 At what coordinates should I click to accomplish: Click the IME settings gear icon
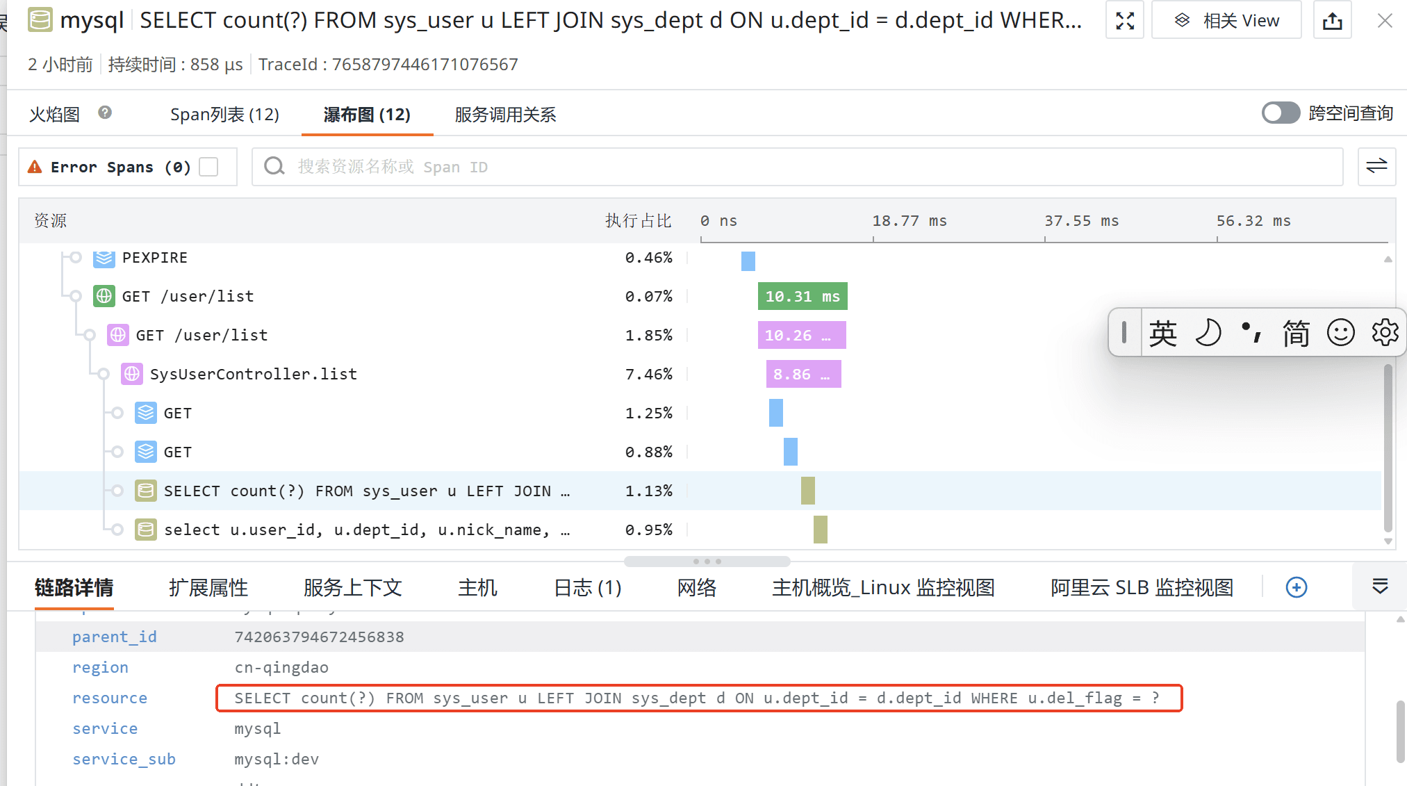(x=1385, y=332)
